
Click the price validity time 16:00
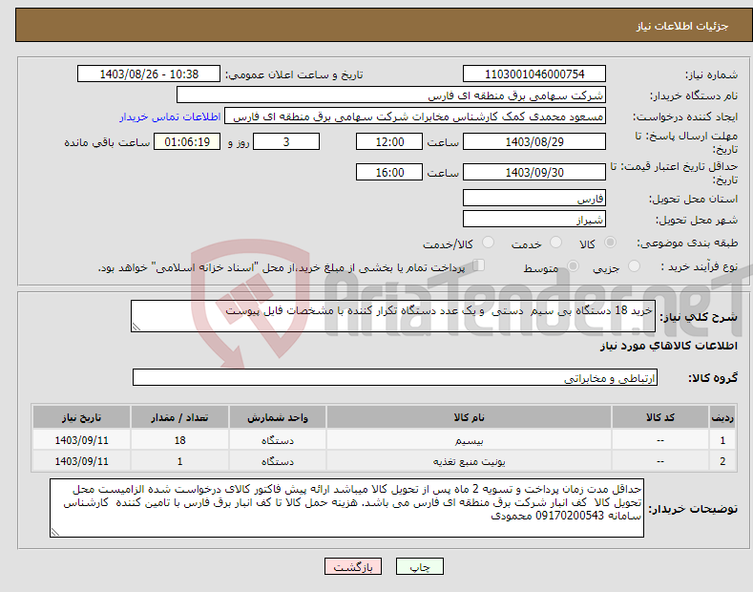click(x=389, y=172)
